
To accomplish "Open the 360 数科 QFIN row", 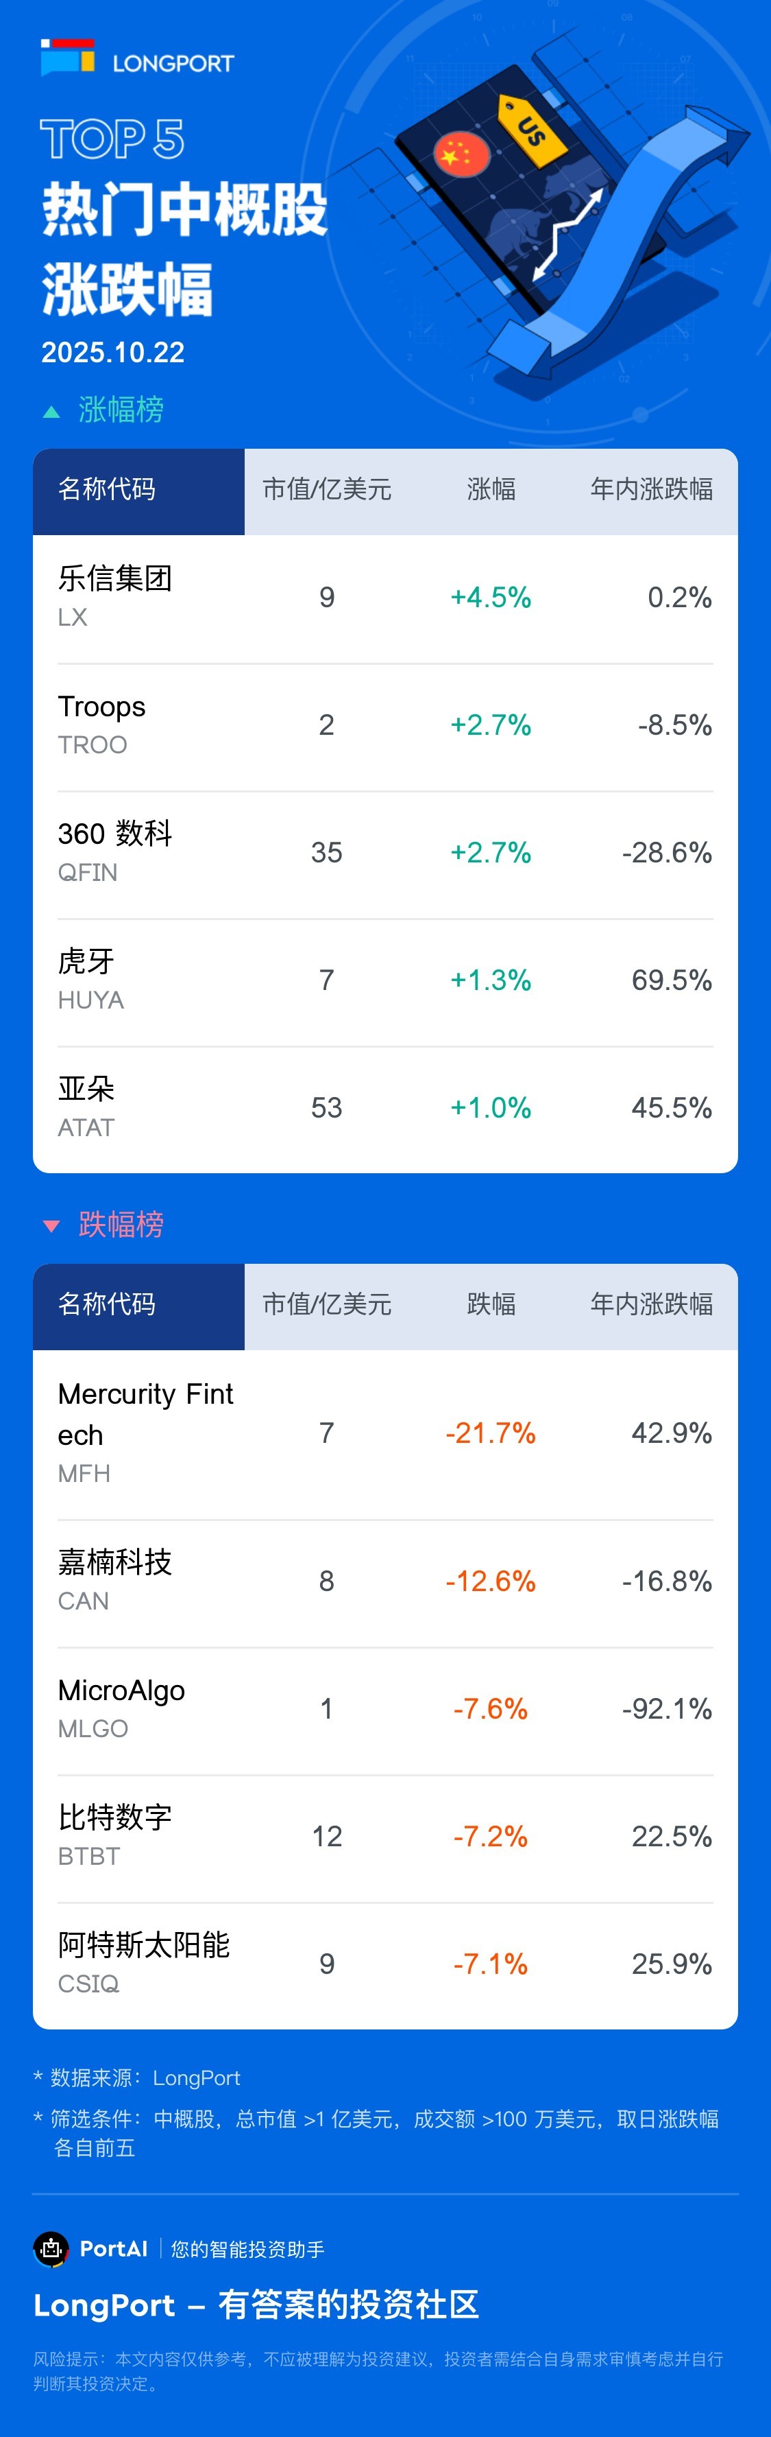I will point(384,852).
